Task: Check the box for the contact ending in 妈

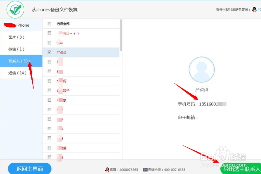Action: (49, 81)
